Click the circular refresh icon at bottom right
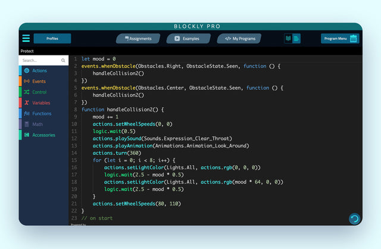The image size is (381, 249). pos(354,219)
